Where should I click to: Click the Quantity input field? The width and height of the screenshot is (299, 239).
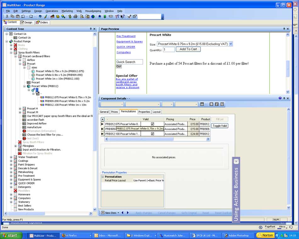(169, 49)
